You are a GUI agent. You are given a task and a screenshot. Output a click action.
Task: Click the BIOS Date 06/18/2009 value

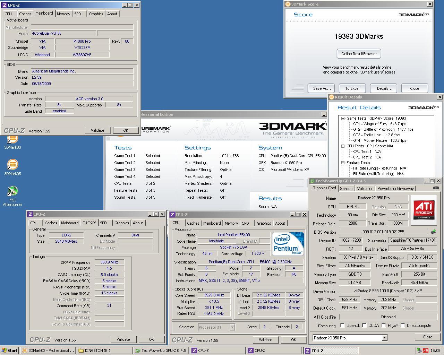coord(82,84)
